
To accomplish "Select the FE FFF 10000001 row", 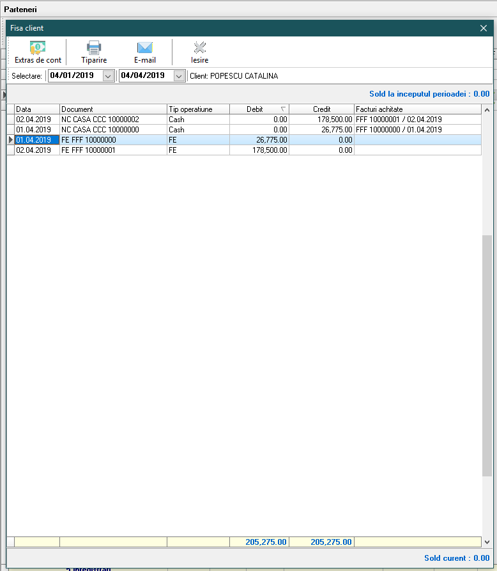I will tap(113, 150).
